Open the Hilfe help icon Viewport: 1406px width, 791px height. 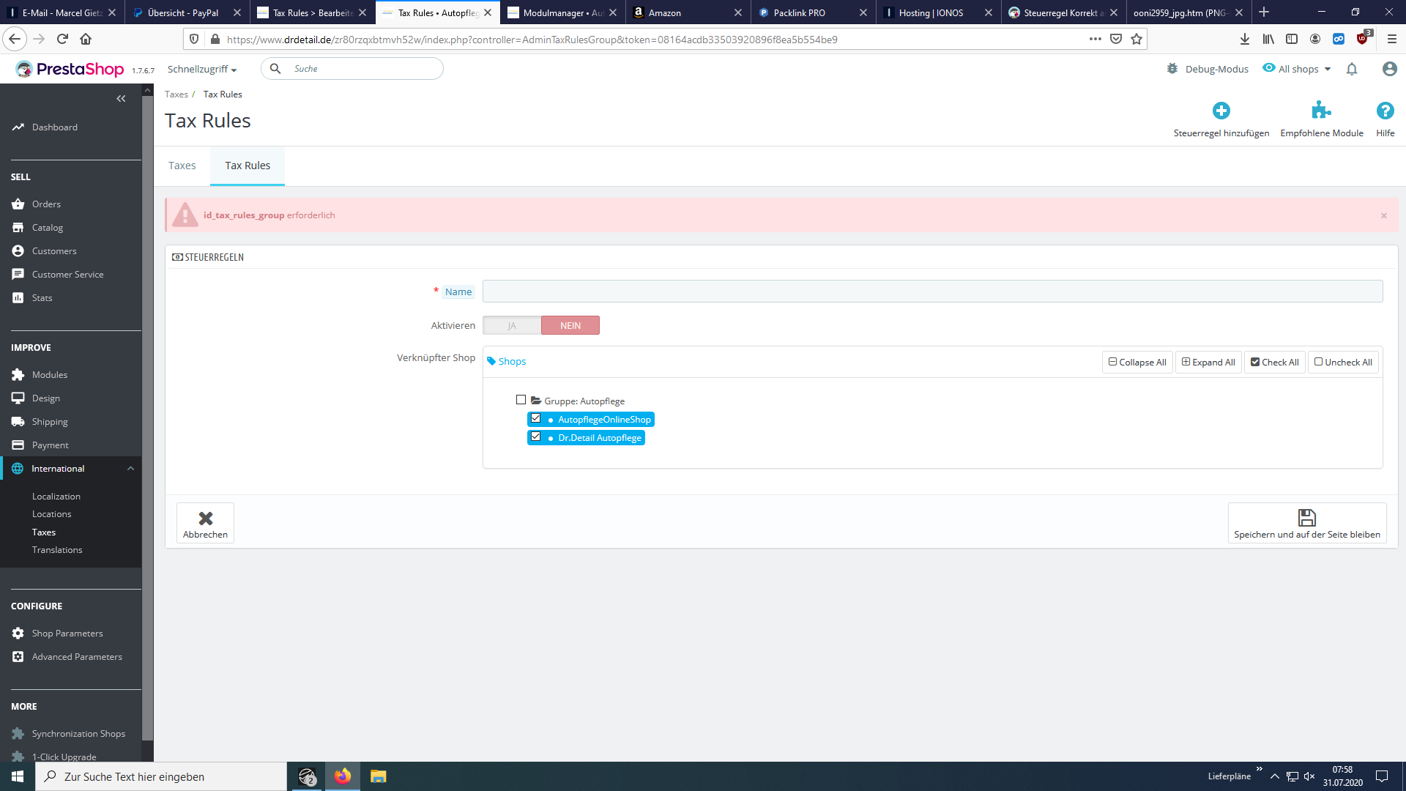tap(1385, 111)
